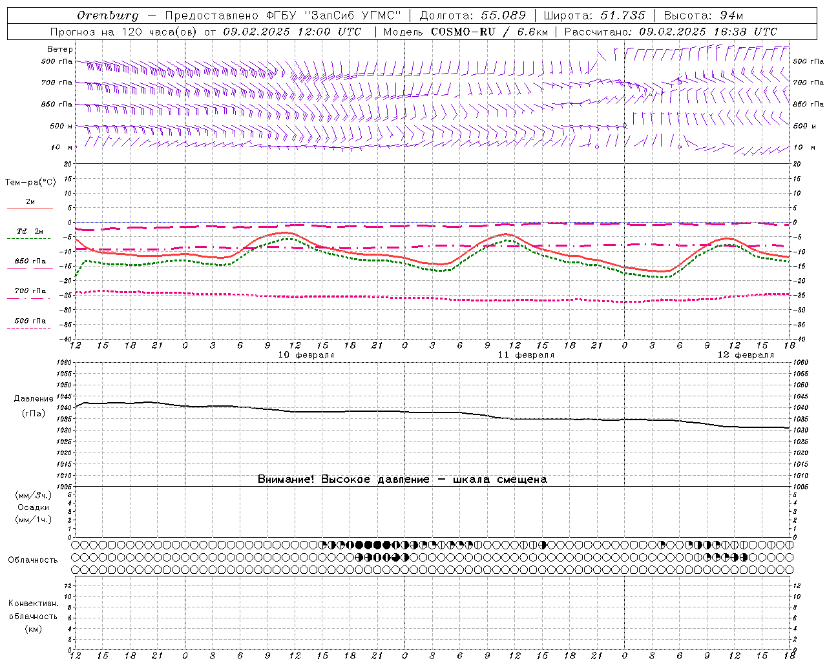Click the 'Высота: 94м' header entry
Viewport: 827px width, 661px height.
tap(704, 15)
